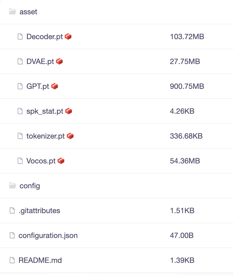
Task: Click the red cube badge beside tokenizer.pt
Action: [x=70, y=136]
